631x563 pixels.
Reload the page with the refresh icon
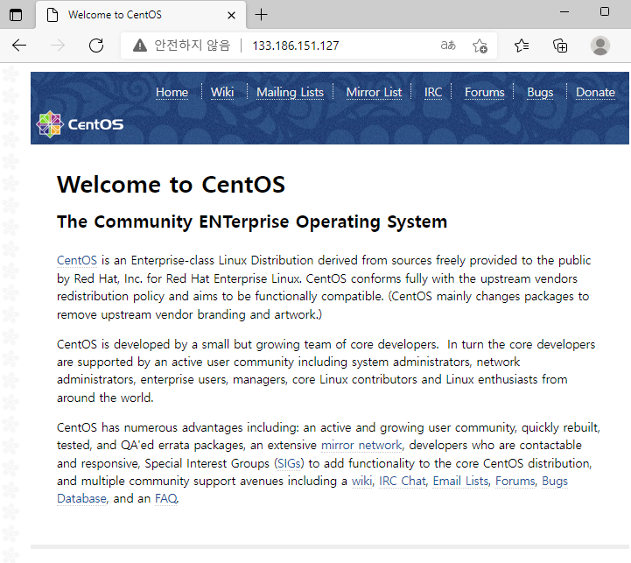[x=96, y=46]
